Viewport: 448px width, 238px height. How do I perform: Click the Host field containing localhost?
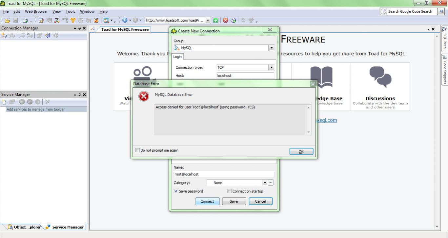(245, 76)
